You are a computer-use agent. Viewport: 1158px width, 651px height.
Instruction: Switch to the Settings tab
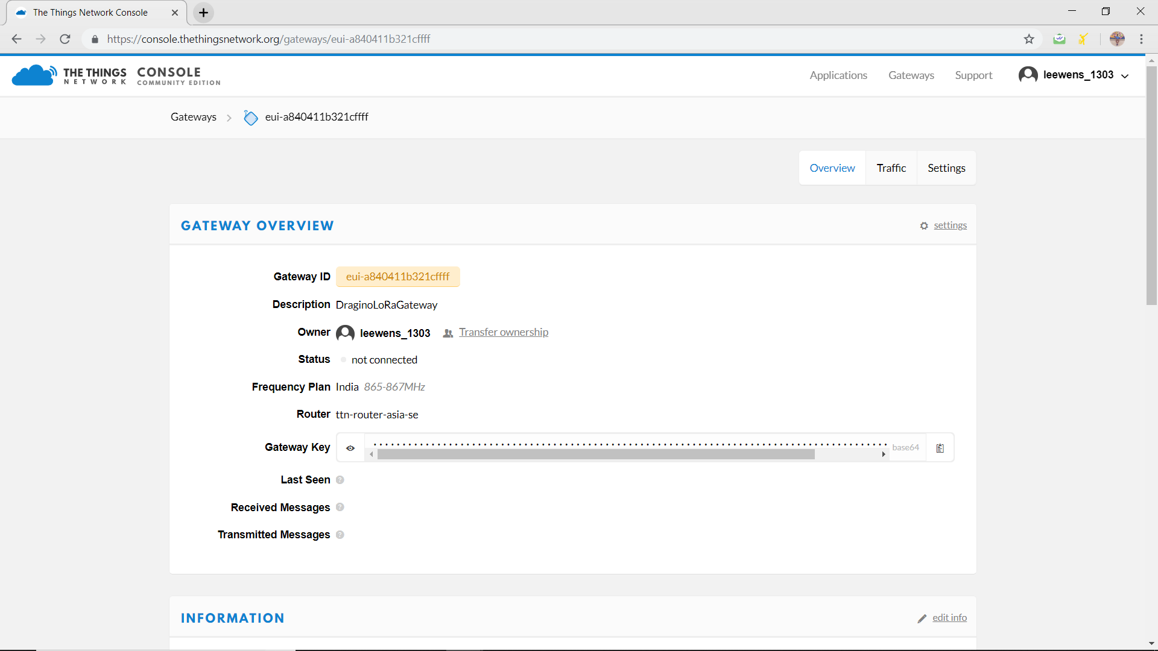point(946,168)
